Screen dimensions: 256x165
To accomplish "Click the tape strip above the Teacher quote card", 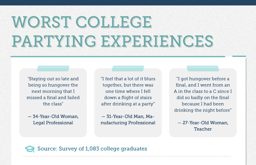I will pos(203,68).
